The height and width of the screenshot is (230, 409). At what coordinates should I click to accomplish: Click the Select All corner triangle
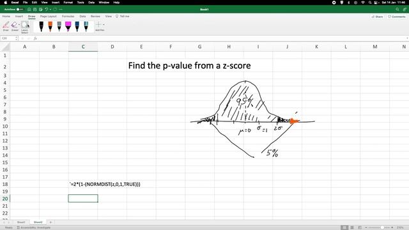click(x=5, y=47)
